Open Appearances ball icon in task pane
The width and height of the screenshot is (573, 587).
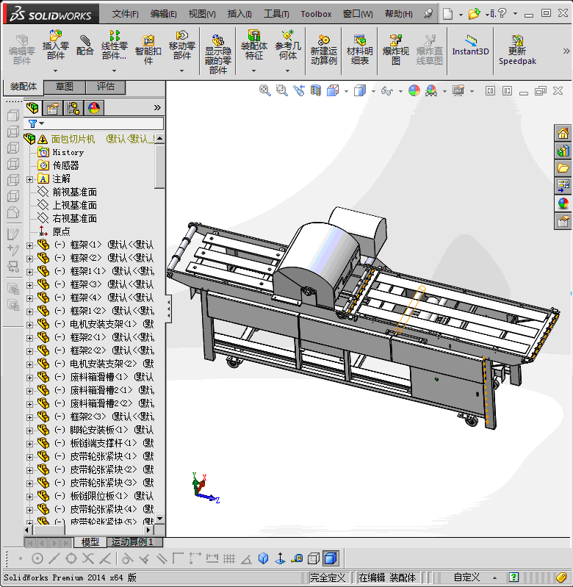click(563, 204)
